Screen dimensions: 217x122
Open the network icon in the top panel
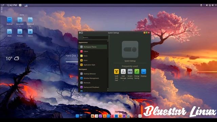click(x=26, y=5)
